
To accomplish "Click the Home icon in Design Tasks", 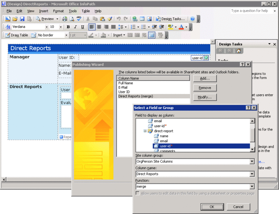I will coord(238,51).
